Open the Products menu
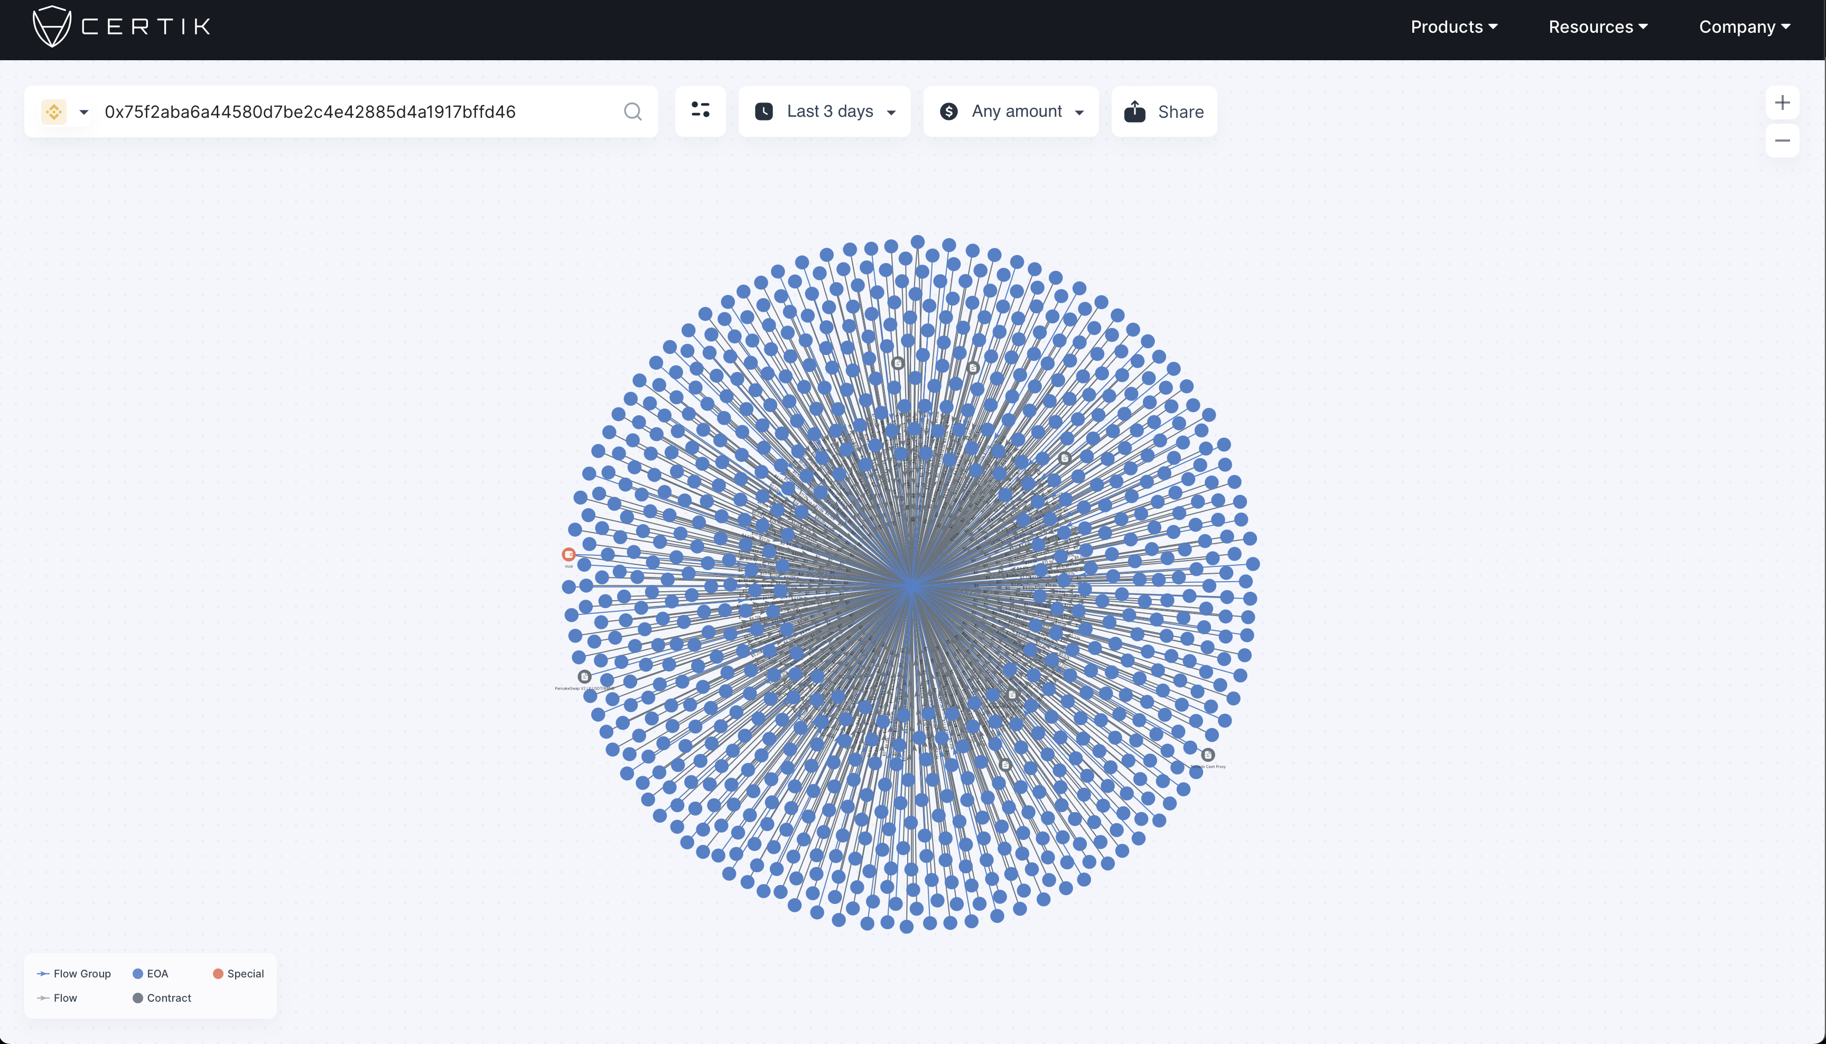 click(x=1454, y=27)
